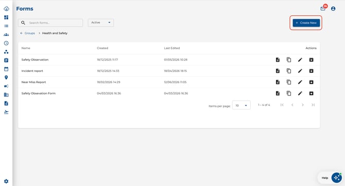The height and width of the screenshot is (186, 345).
Task: View document for Safety Obsevation Form
Action: tap(278, 94)
